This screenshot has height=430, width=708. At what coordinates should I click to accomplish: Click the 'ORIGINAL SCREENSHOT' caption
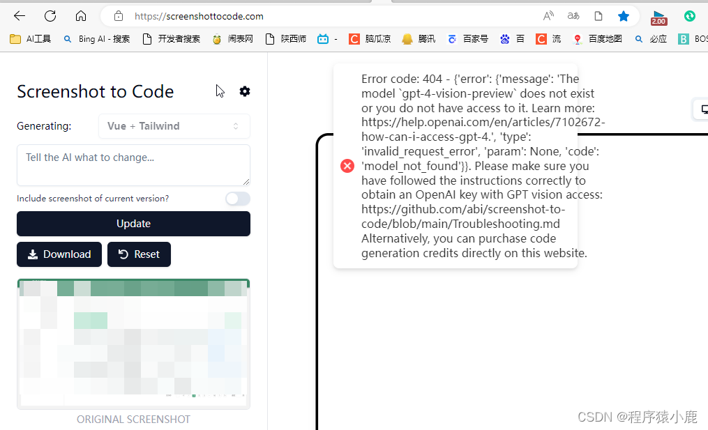[134, 419]
